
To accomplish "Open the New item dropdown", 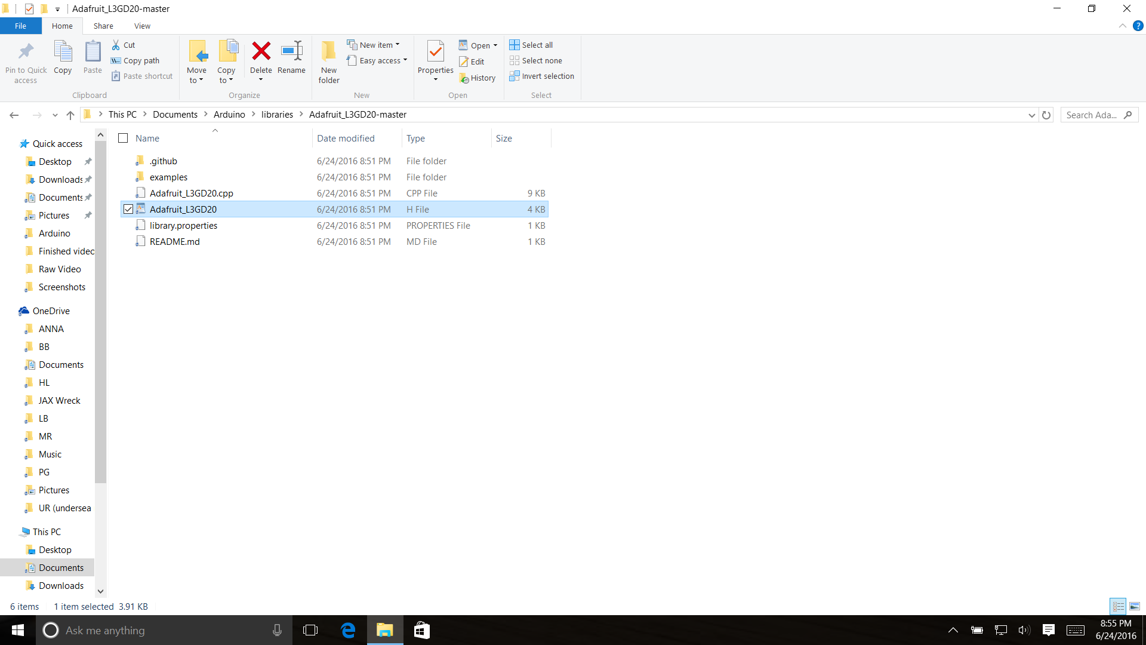I will click(x=374, y=45).
